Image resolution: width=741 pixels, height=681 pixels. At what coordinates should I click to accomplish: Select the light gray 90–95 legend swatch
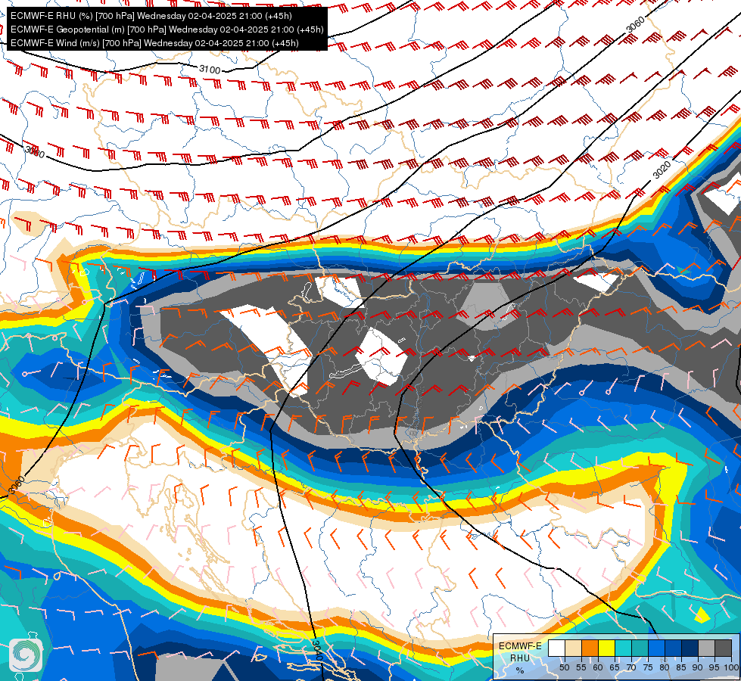pos(706,648)
